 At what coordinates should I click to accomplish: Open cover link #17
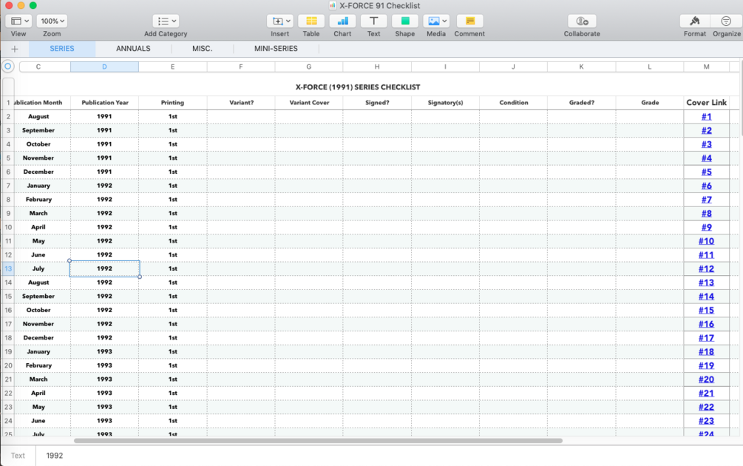click(x=707, y=338)
